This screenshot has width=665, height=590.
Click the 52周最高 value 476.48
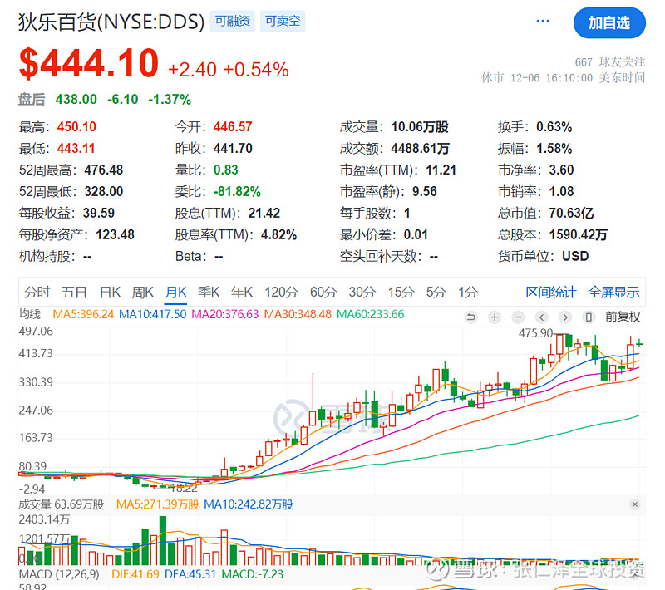[103, 170]
